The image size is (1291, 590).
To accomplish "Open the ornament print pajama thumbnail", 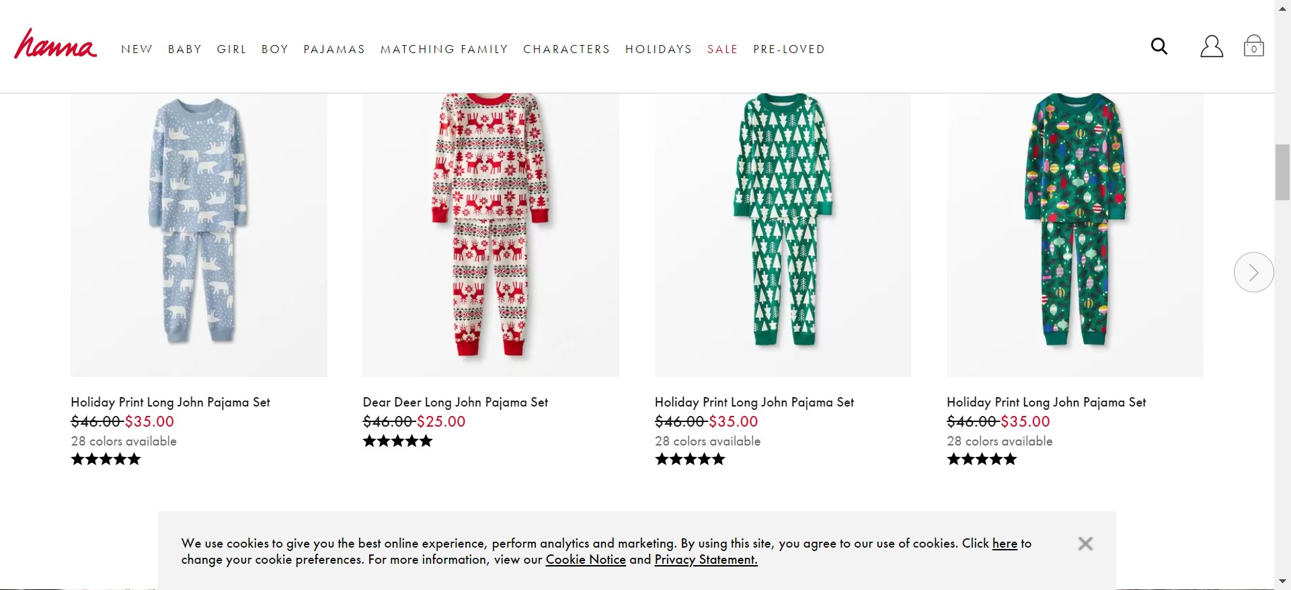I will click(x=1074, y=235).
